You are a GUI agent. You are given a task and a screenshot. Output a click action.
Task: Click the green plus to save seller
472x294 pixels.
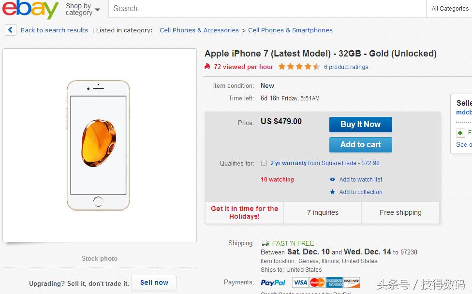(x=460, y=133)
